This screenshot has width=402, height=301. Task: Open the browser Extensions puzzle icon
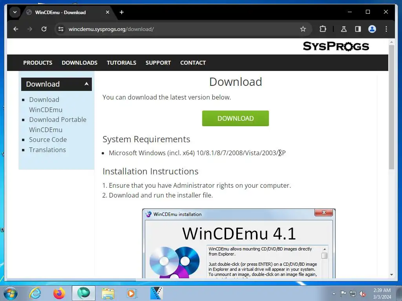(x=323, y=29)
